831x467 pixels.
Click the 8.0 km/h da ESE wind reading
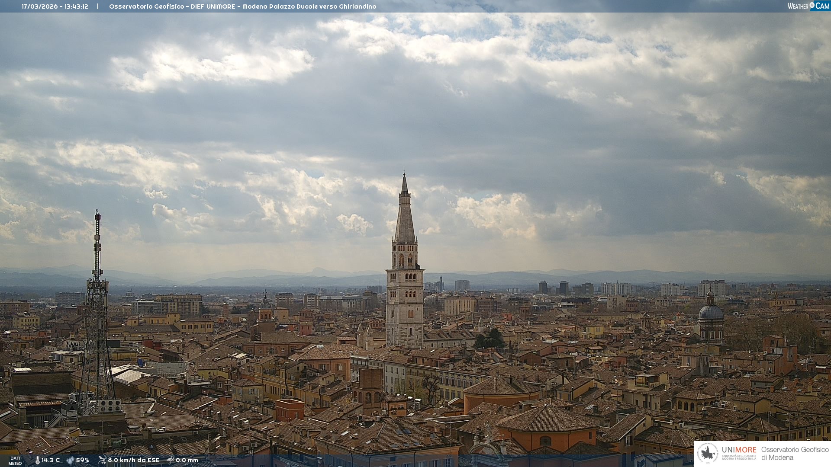[133, 460]
